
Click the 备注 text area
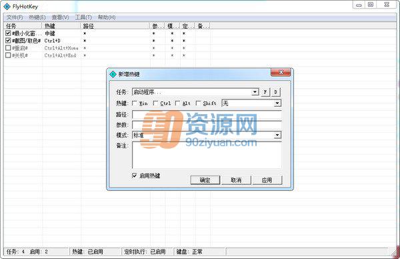[x=207, y=155]
